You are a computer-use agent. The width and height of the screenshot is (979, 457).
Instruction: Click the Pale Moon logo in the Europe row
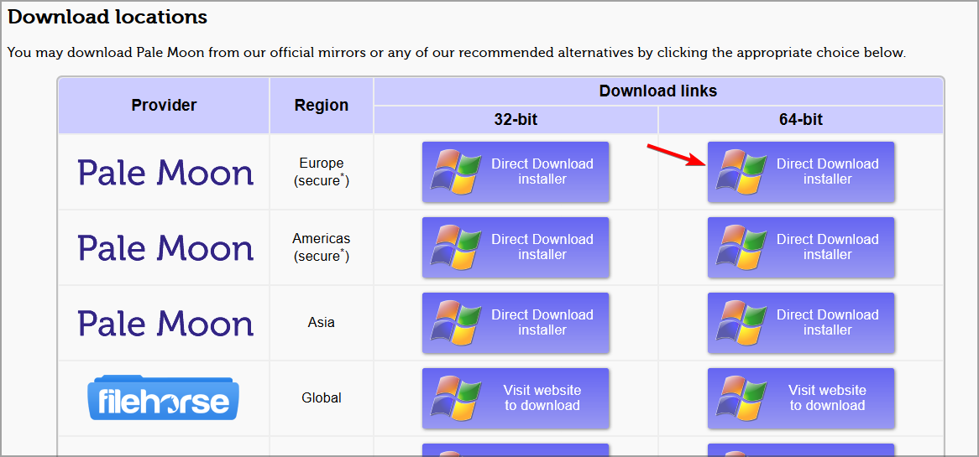pos(165,172)
